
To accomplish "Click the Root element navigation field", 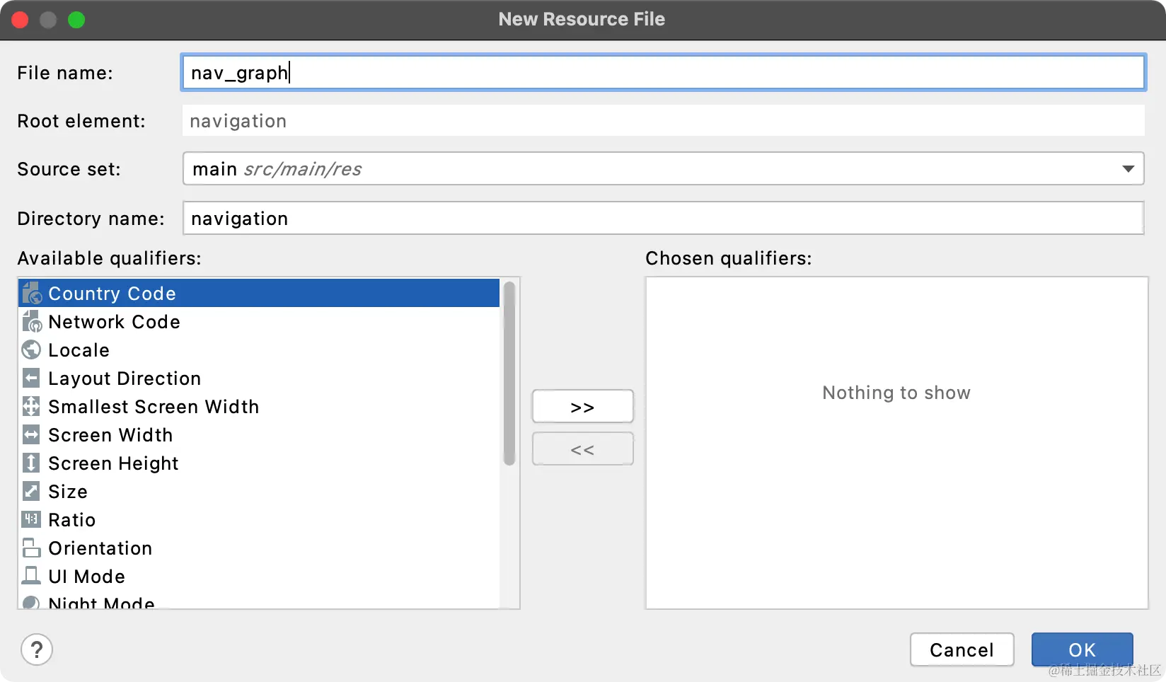I will coord(664,120).
